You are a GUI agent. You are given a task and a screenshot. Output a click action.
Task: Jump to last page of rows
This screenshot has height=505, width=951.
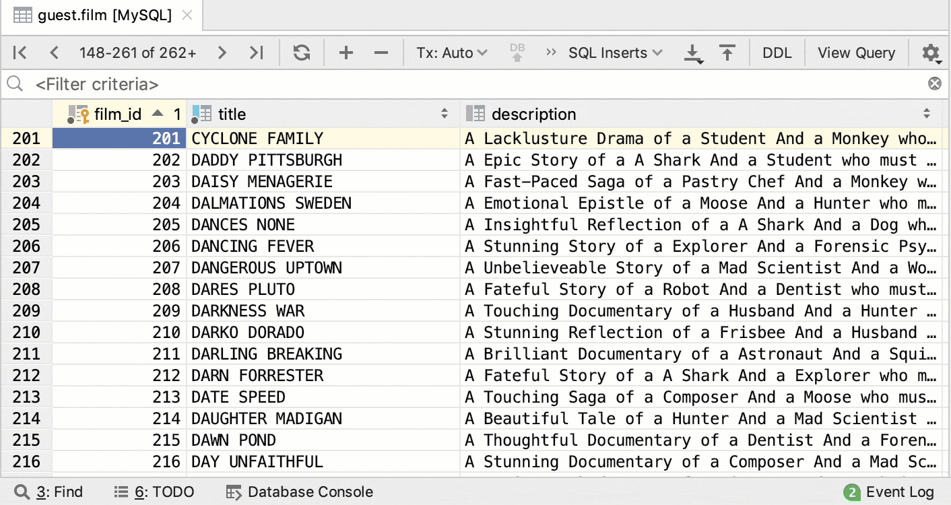pyautogui.click(x=257, y=53)
